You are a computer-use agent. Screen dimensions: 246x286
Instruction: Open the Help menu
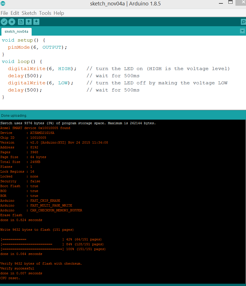[59, 13]
